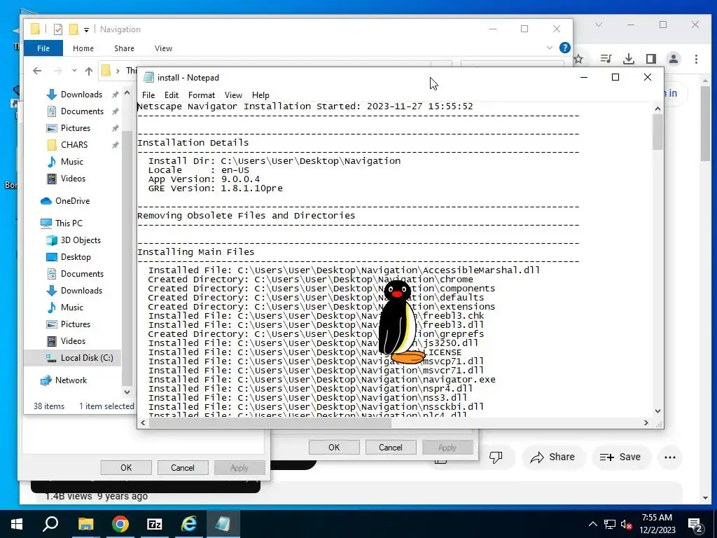Bookmark page with Chrome star icon
This screenshot has width=717, height=538.
click(579, 59)
